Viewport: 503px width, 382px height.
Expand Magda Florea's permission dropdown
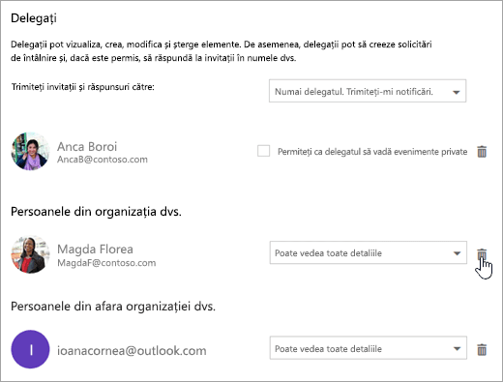(x=369, y=252)
